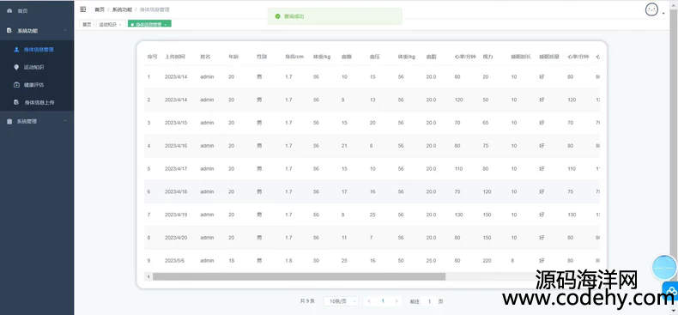Close the 运动知识 tab via its x
The height and width of the screenshot is (315, 678).
tap(120, 25)
